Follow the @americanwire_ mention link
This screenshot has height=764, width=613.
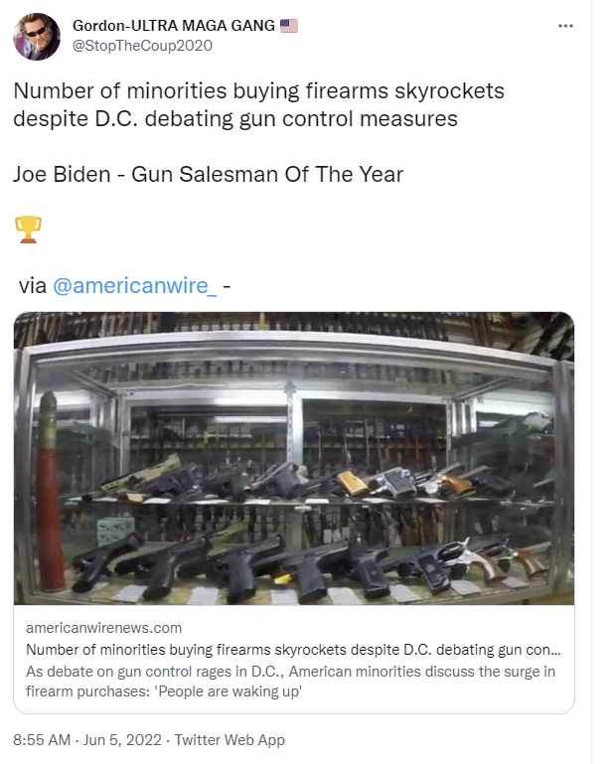(x=134, y=286)
